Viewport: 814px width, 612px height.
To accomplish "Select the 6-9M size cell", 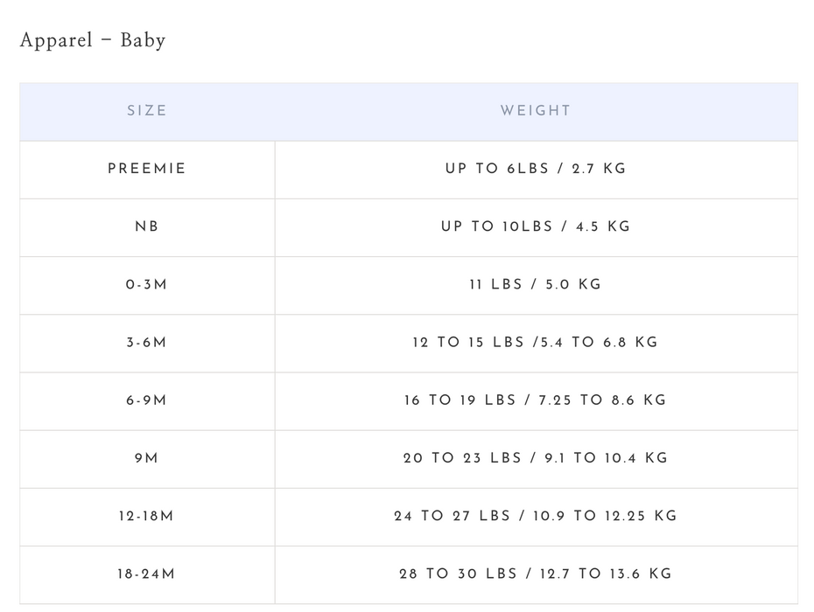I will 147,400.
